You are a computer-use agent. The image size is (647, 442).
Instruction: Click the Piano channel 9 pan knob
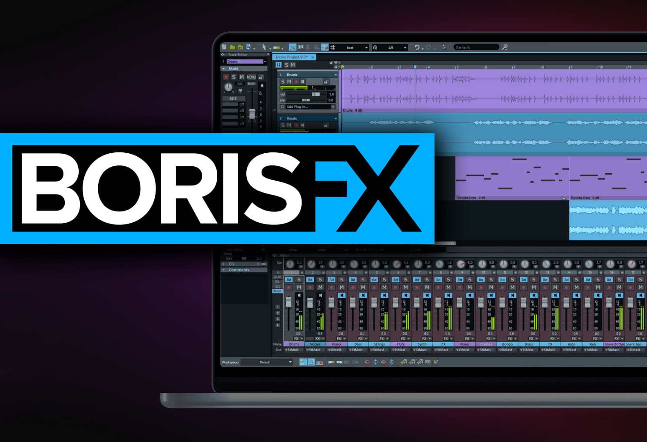(x=461, y=264)
